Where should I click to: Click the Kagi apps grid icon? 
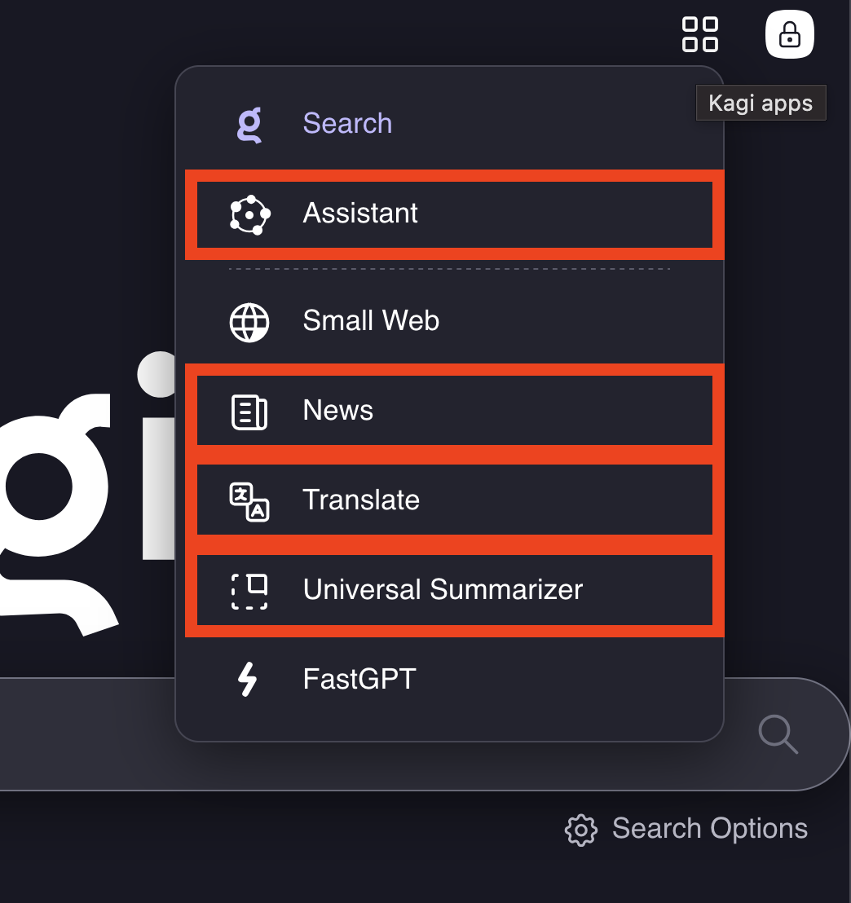tap(699, 34)
